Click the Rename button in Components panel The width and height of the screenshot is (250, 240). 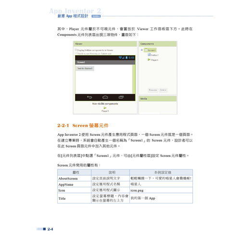pos(153,90)
